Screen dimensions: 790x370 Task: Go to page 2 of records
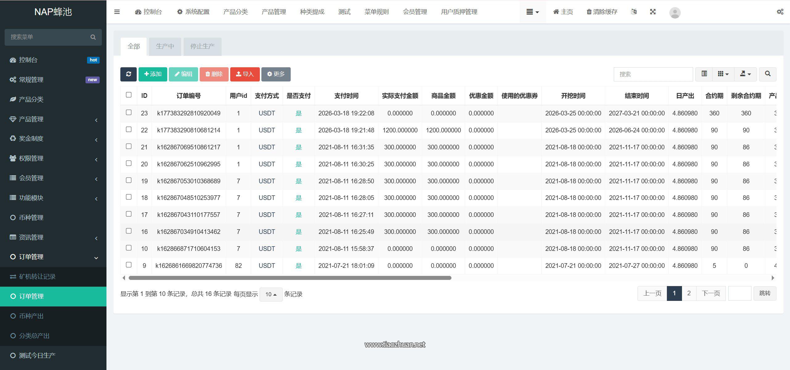coord(689,293)
